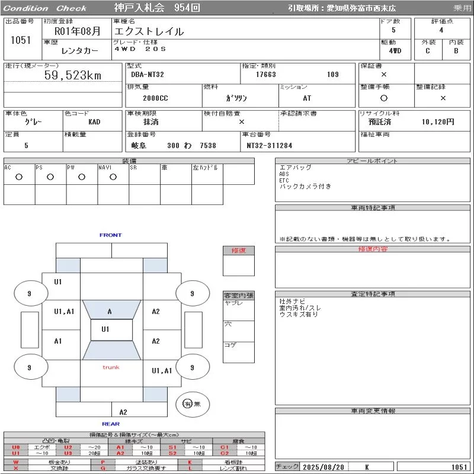Click designation number 17663
Screen dimensions: 474x474
click(265, 75)
